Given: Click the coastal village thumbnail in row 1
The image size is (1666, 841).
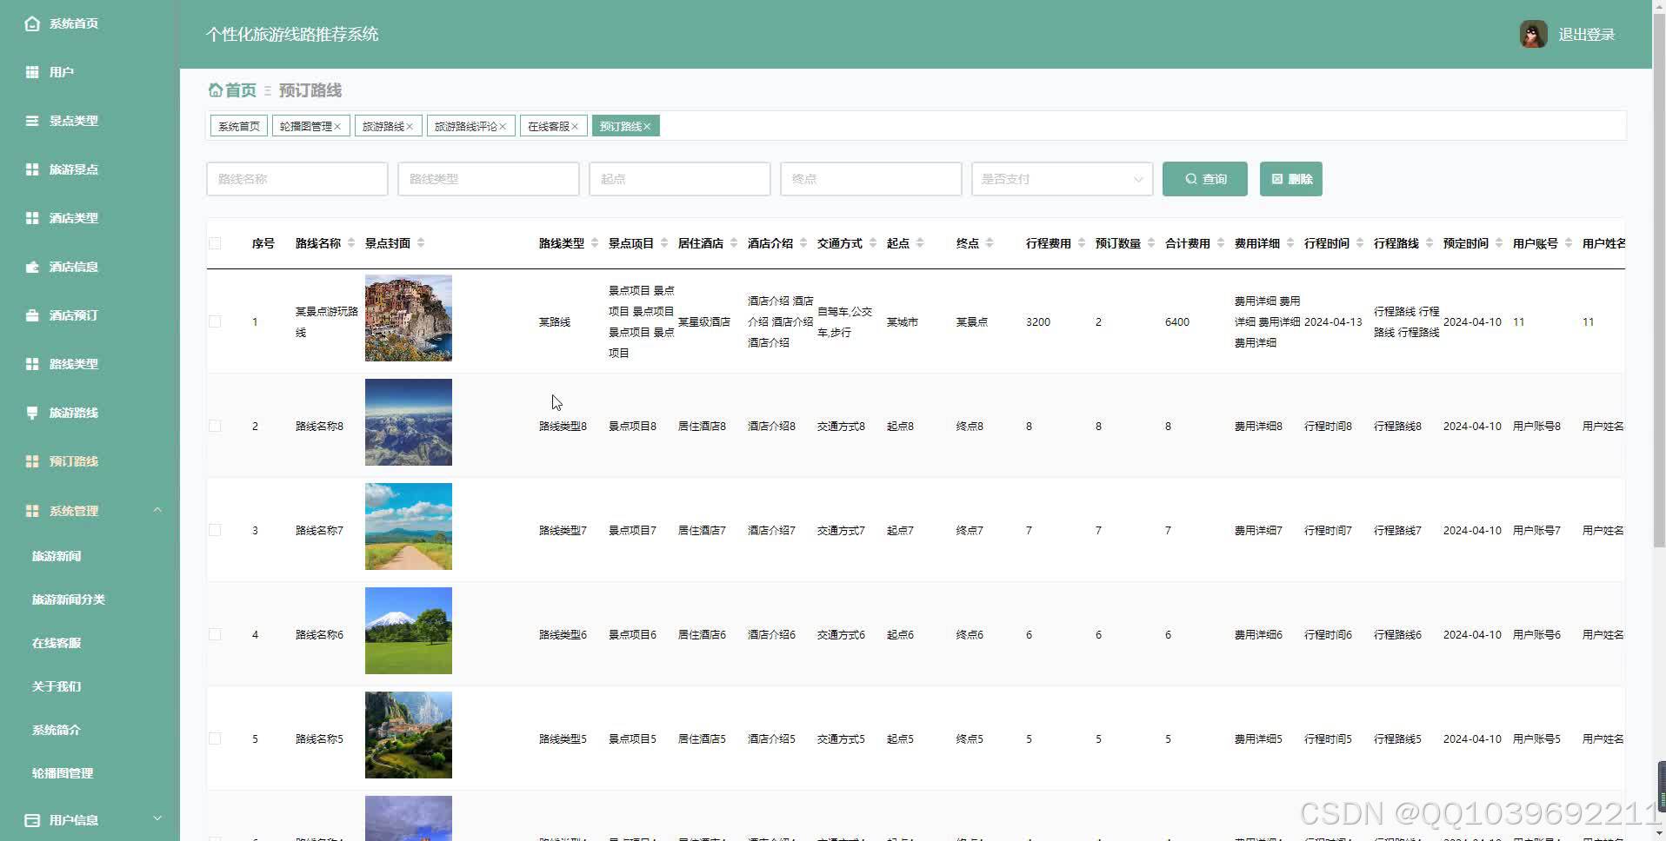Looking at the screenshot, I should click(x=409, y=318).
